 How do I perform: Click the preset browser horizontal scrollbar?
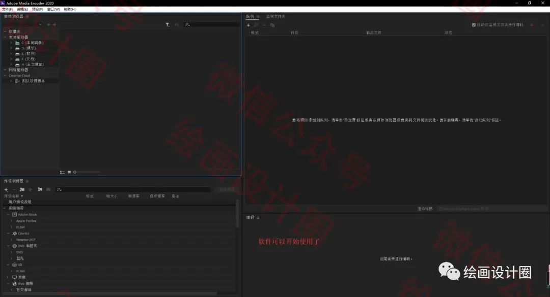tap(111, 293)
